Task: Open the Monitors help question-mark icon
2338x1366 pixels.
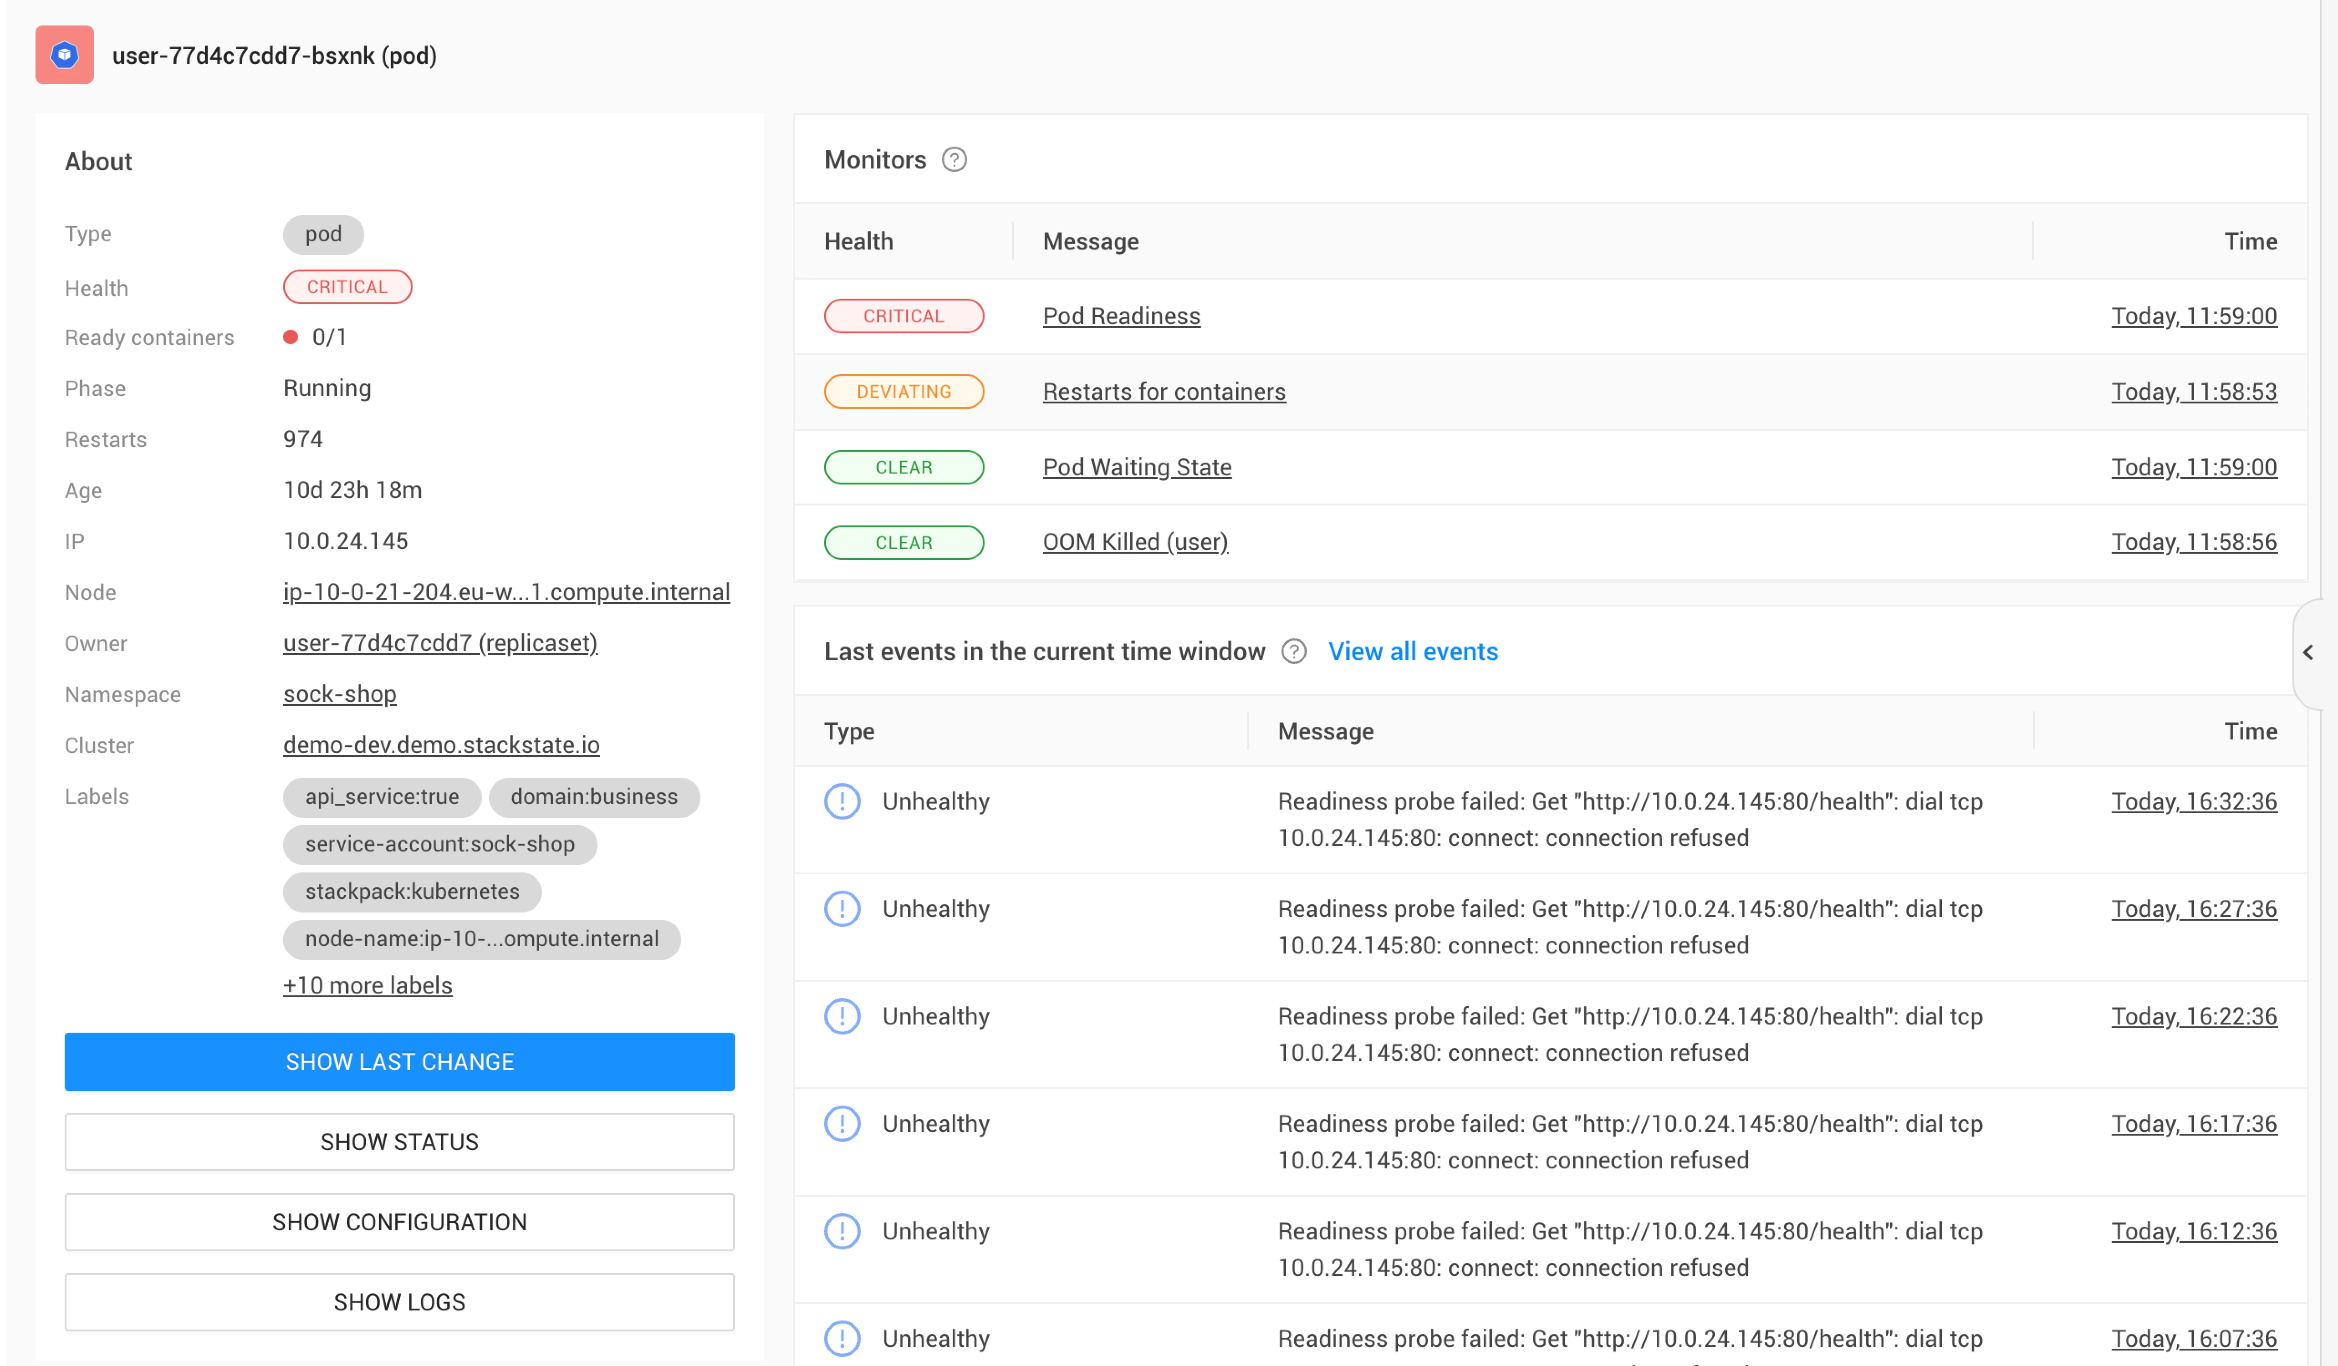Action: click(954, 160)
